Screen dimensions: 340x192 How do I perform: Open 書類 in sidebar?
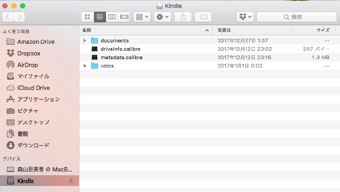(39, 134)
